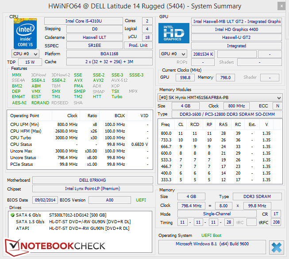Click the Prod. Unit field
Image resolution: width=289 pixels, height=259 pixels.
pyautogui.click(x=138, y=45)
